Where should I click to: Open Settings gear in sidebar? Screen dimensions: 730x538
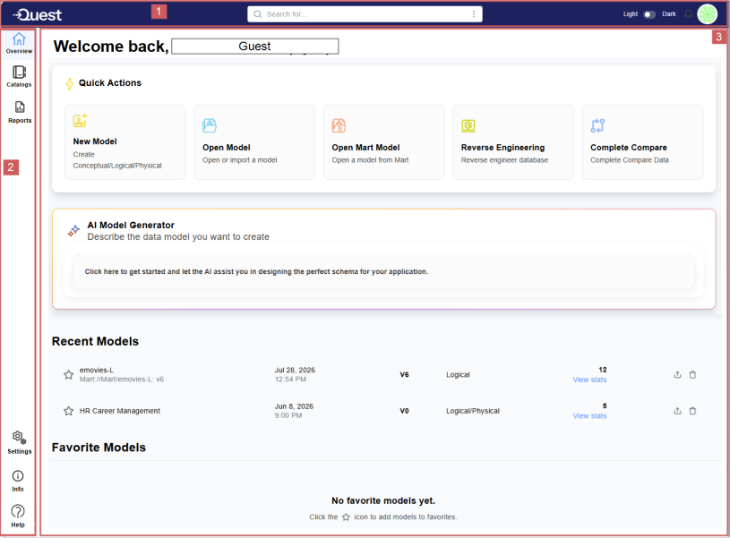pos(19,438)
